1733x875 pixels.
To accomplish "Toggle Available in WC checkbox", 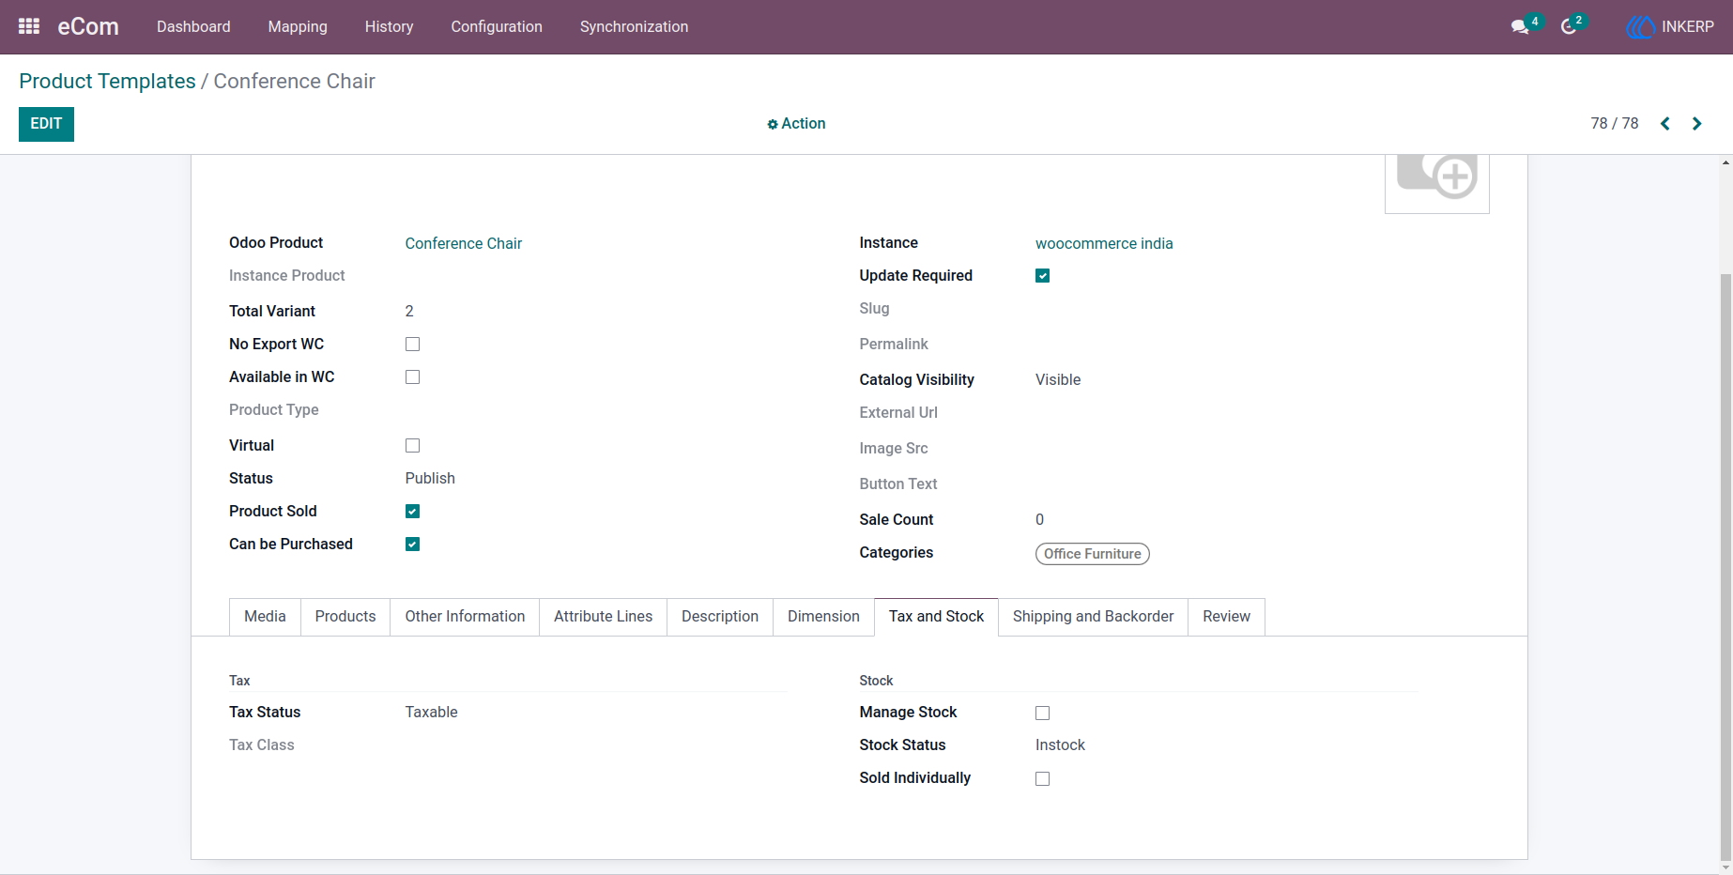I will point(412,377).
